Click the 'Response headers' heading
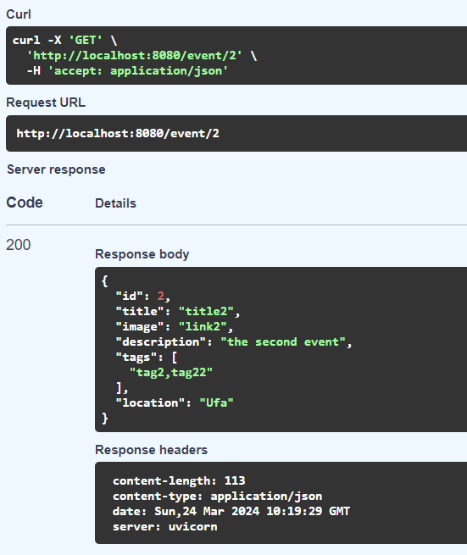Viewport: 467px width, 555px height. pos(152,450)
